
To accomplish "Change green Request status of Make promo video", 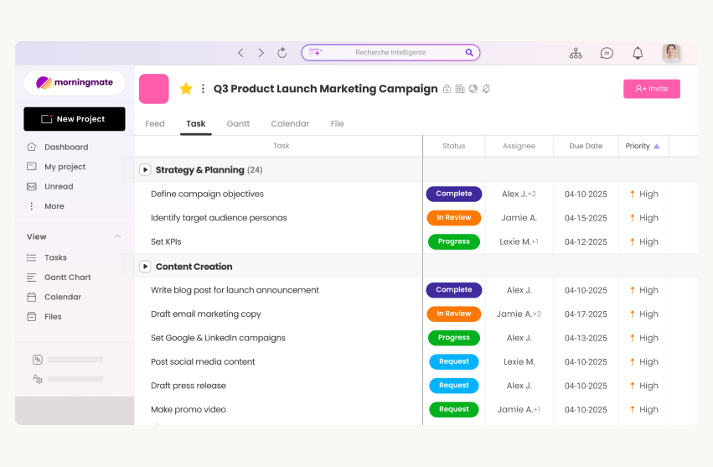I will (454, 410).
